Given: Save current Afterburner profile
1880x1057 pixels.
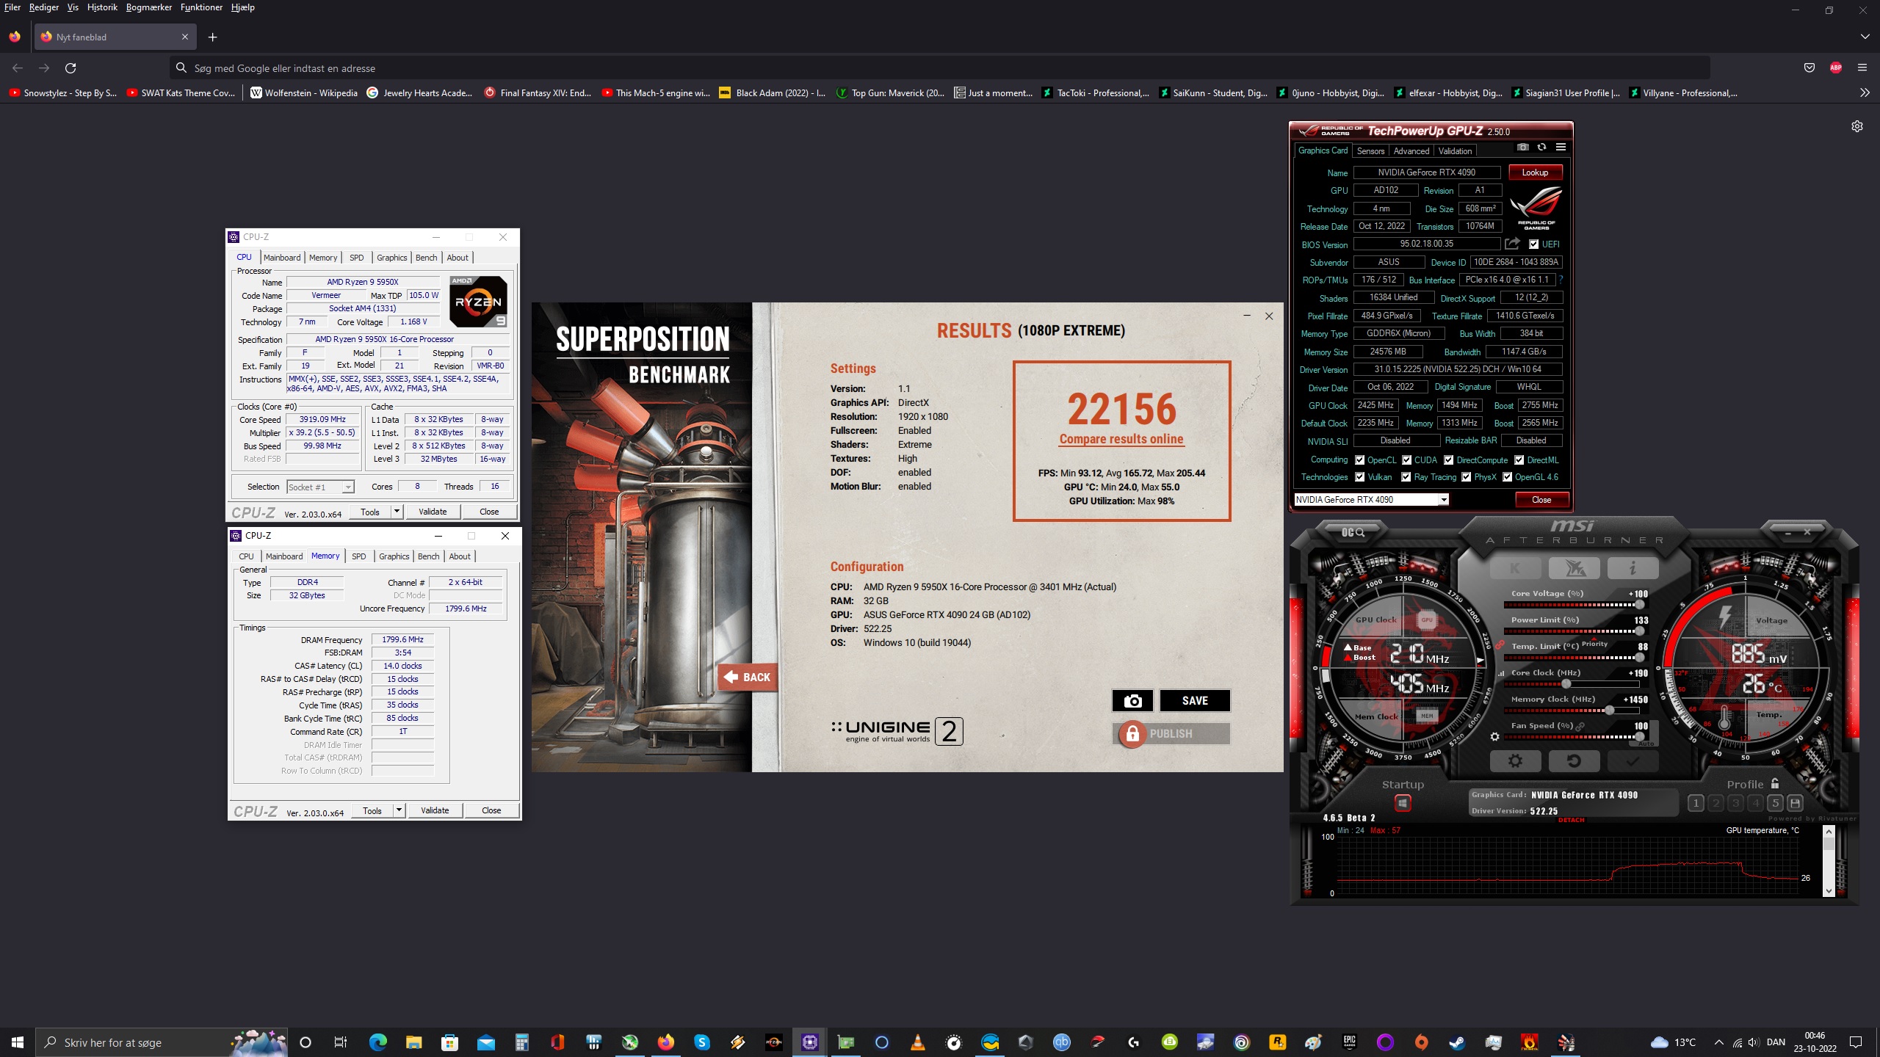Looking at the screenshot, I should pos(1795,803).
